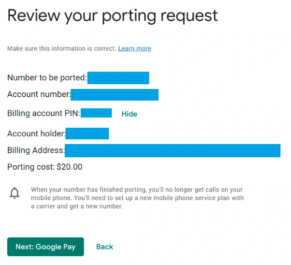Click the 'Account number:' label

pyautogui.click(x=39, y=95)
